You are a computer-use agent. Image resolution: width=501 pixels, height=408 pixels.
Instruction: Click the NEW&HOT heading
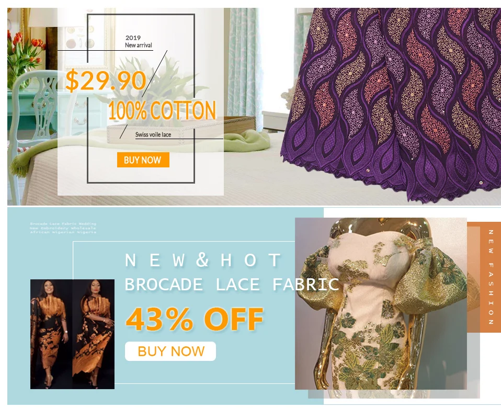tap(203, 260)
